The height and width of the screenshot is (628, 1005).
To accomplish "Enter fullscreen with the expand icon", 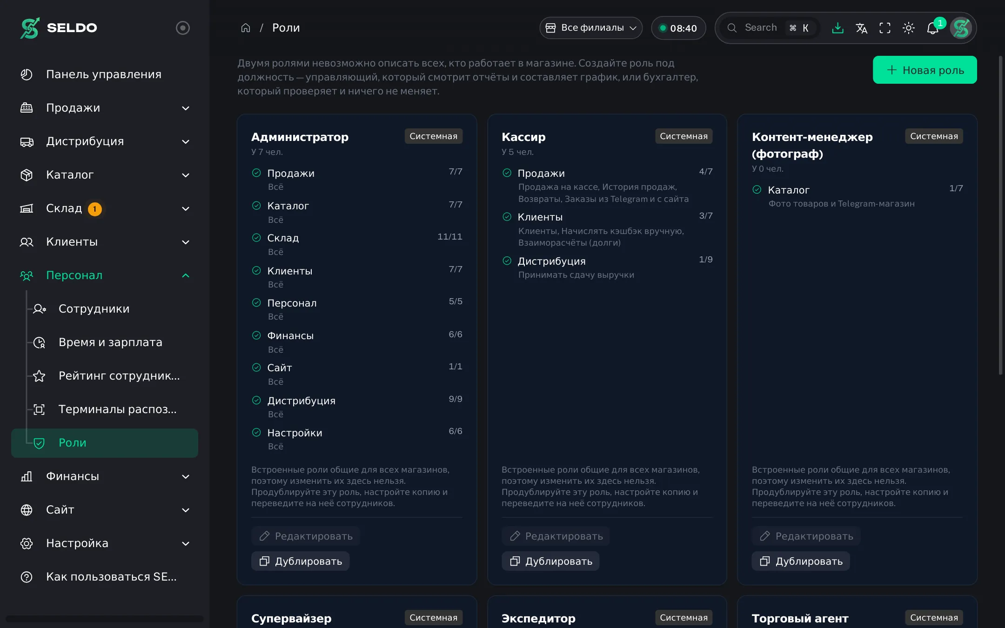I will coord(885,28).
